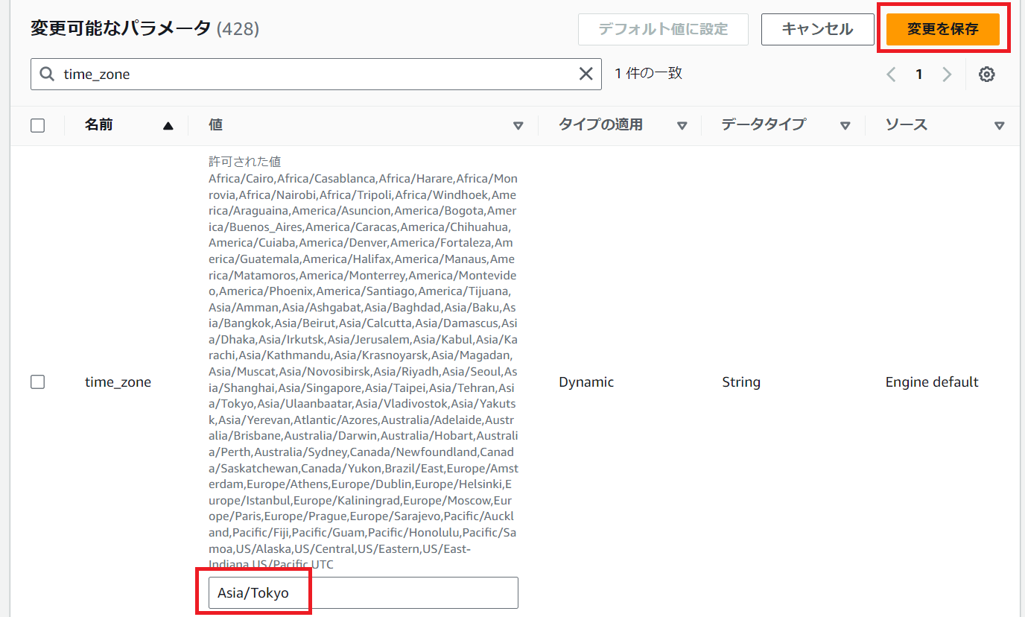Open タイプの適用 column filter dropdown
The height and width of the screenshot is (617, 1025).
[682, 126]
